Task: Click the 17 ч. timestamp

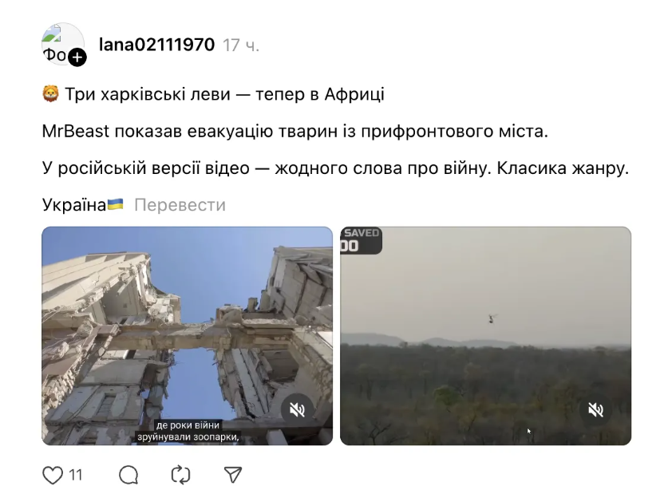Action: (241, 45)
